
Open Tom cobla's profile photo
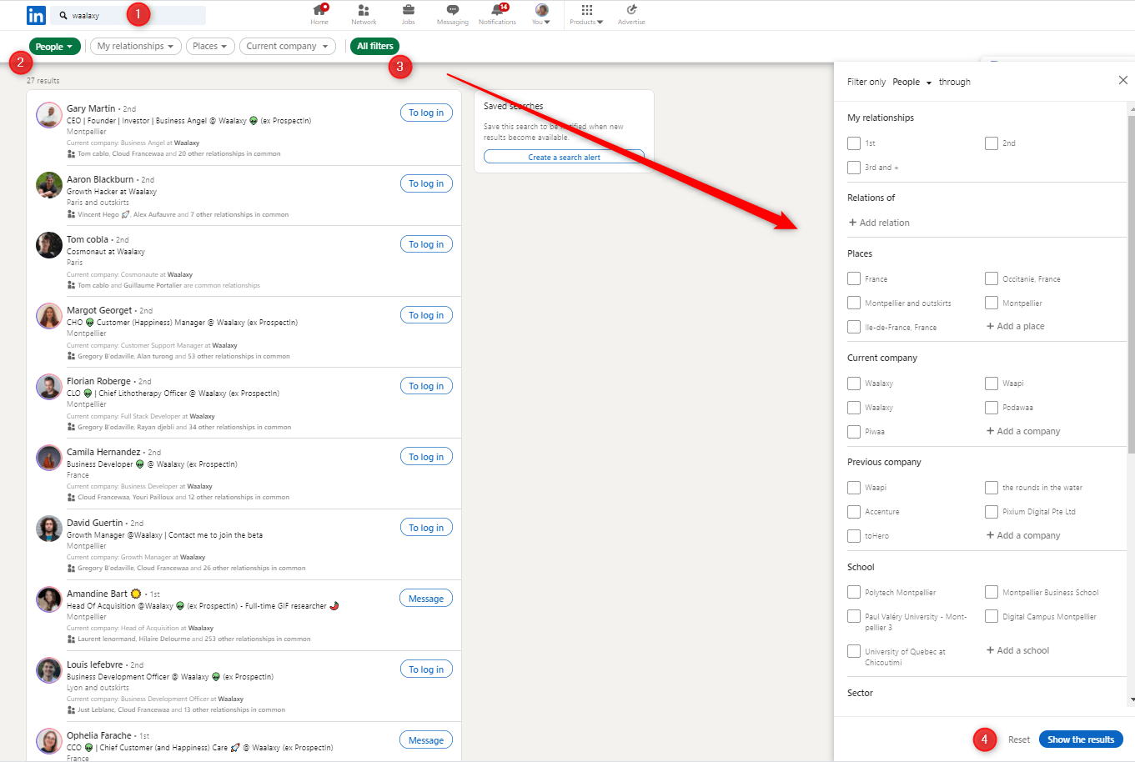[x=49, y=245]
